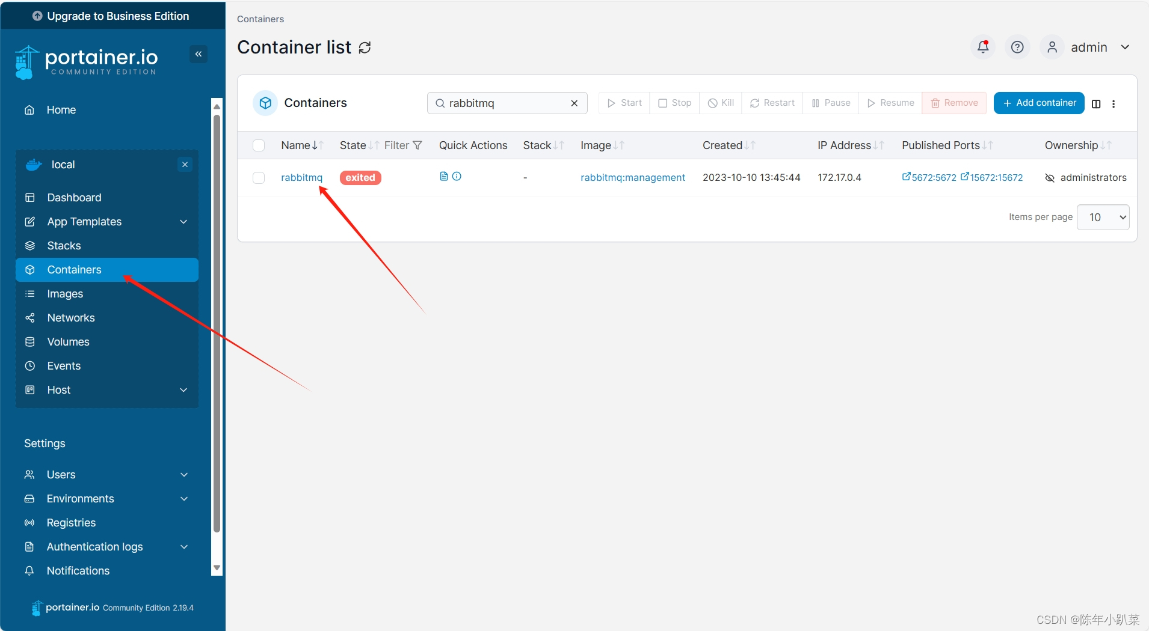Image resolution: width=1149 pixels, height=631 pixels.
Task: Click the Remove button
Action: point(954,103)
